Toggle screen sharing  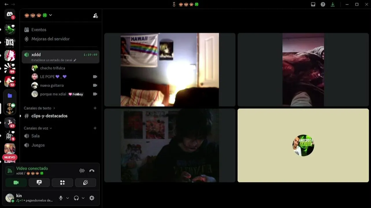click(x=39, y=183)
